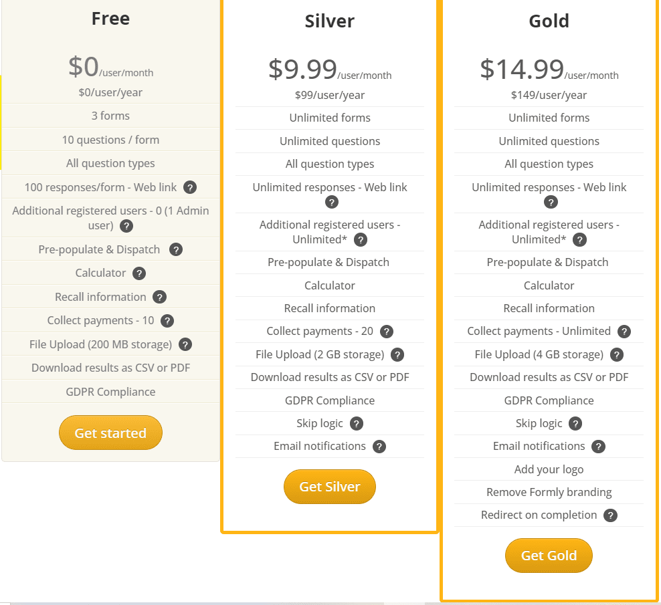Screen dimensions: 661x605
Task: Open the tooltip for 100 responses/form Web link
Action: 190,187
